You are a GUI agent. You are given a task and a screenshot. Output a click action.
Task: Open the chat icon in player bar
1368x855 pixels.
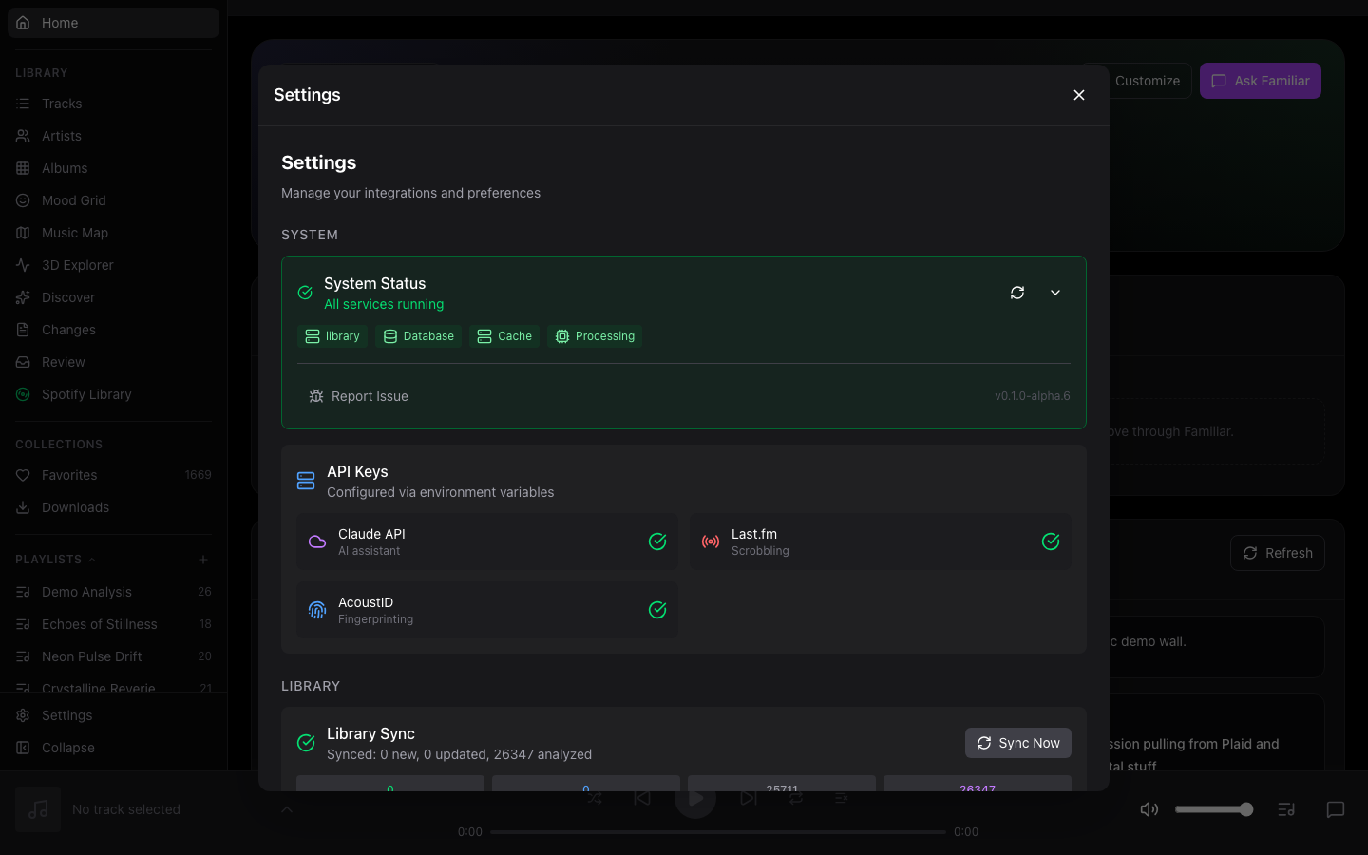[1335, 809]
